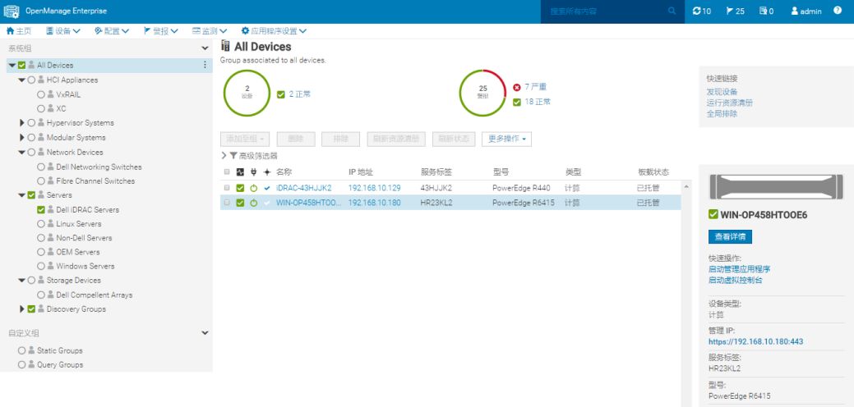Click the power state icon for iDRAC-43HJJK2
854x407 pixels.
tap(254, 188)
